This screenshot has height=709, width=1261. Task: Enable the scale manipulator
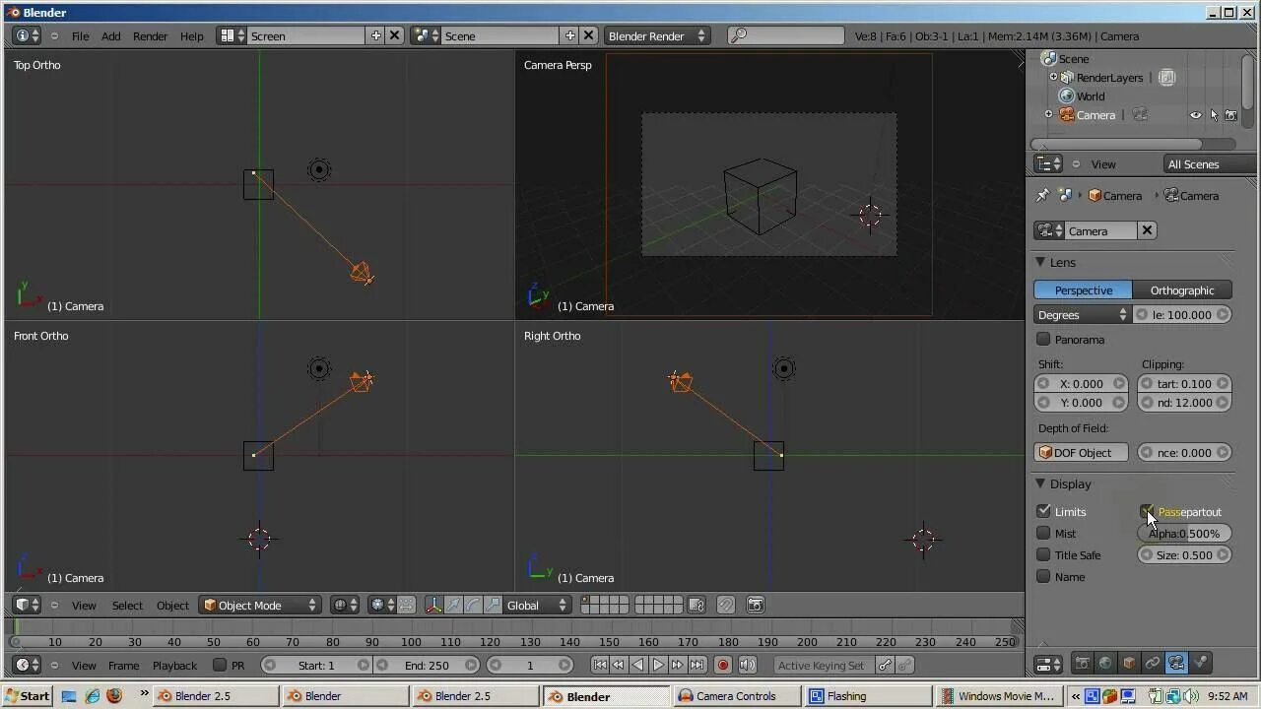click(492, 605)
